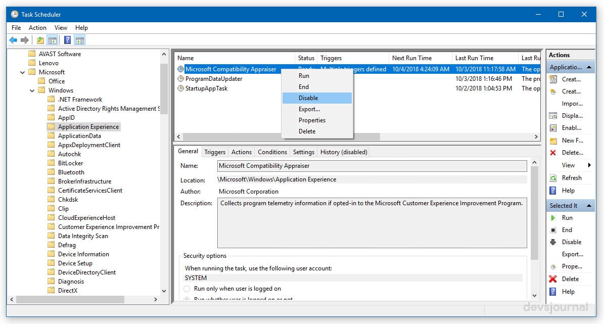The width and height of the screenshot is (604, 324).
Task: Open Help listed directly below Refresh
Action: 568,191
